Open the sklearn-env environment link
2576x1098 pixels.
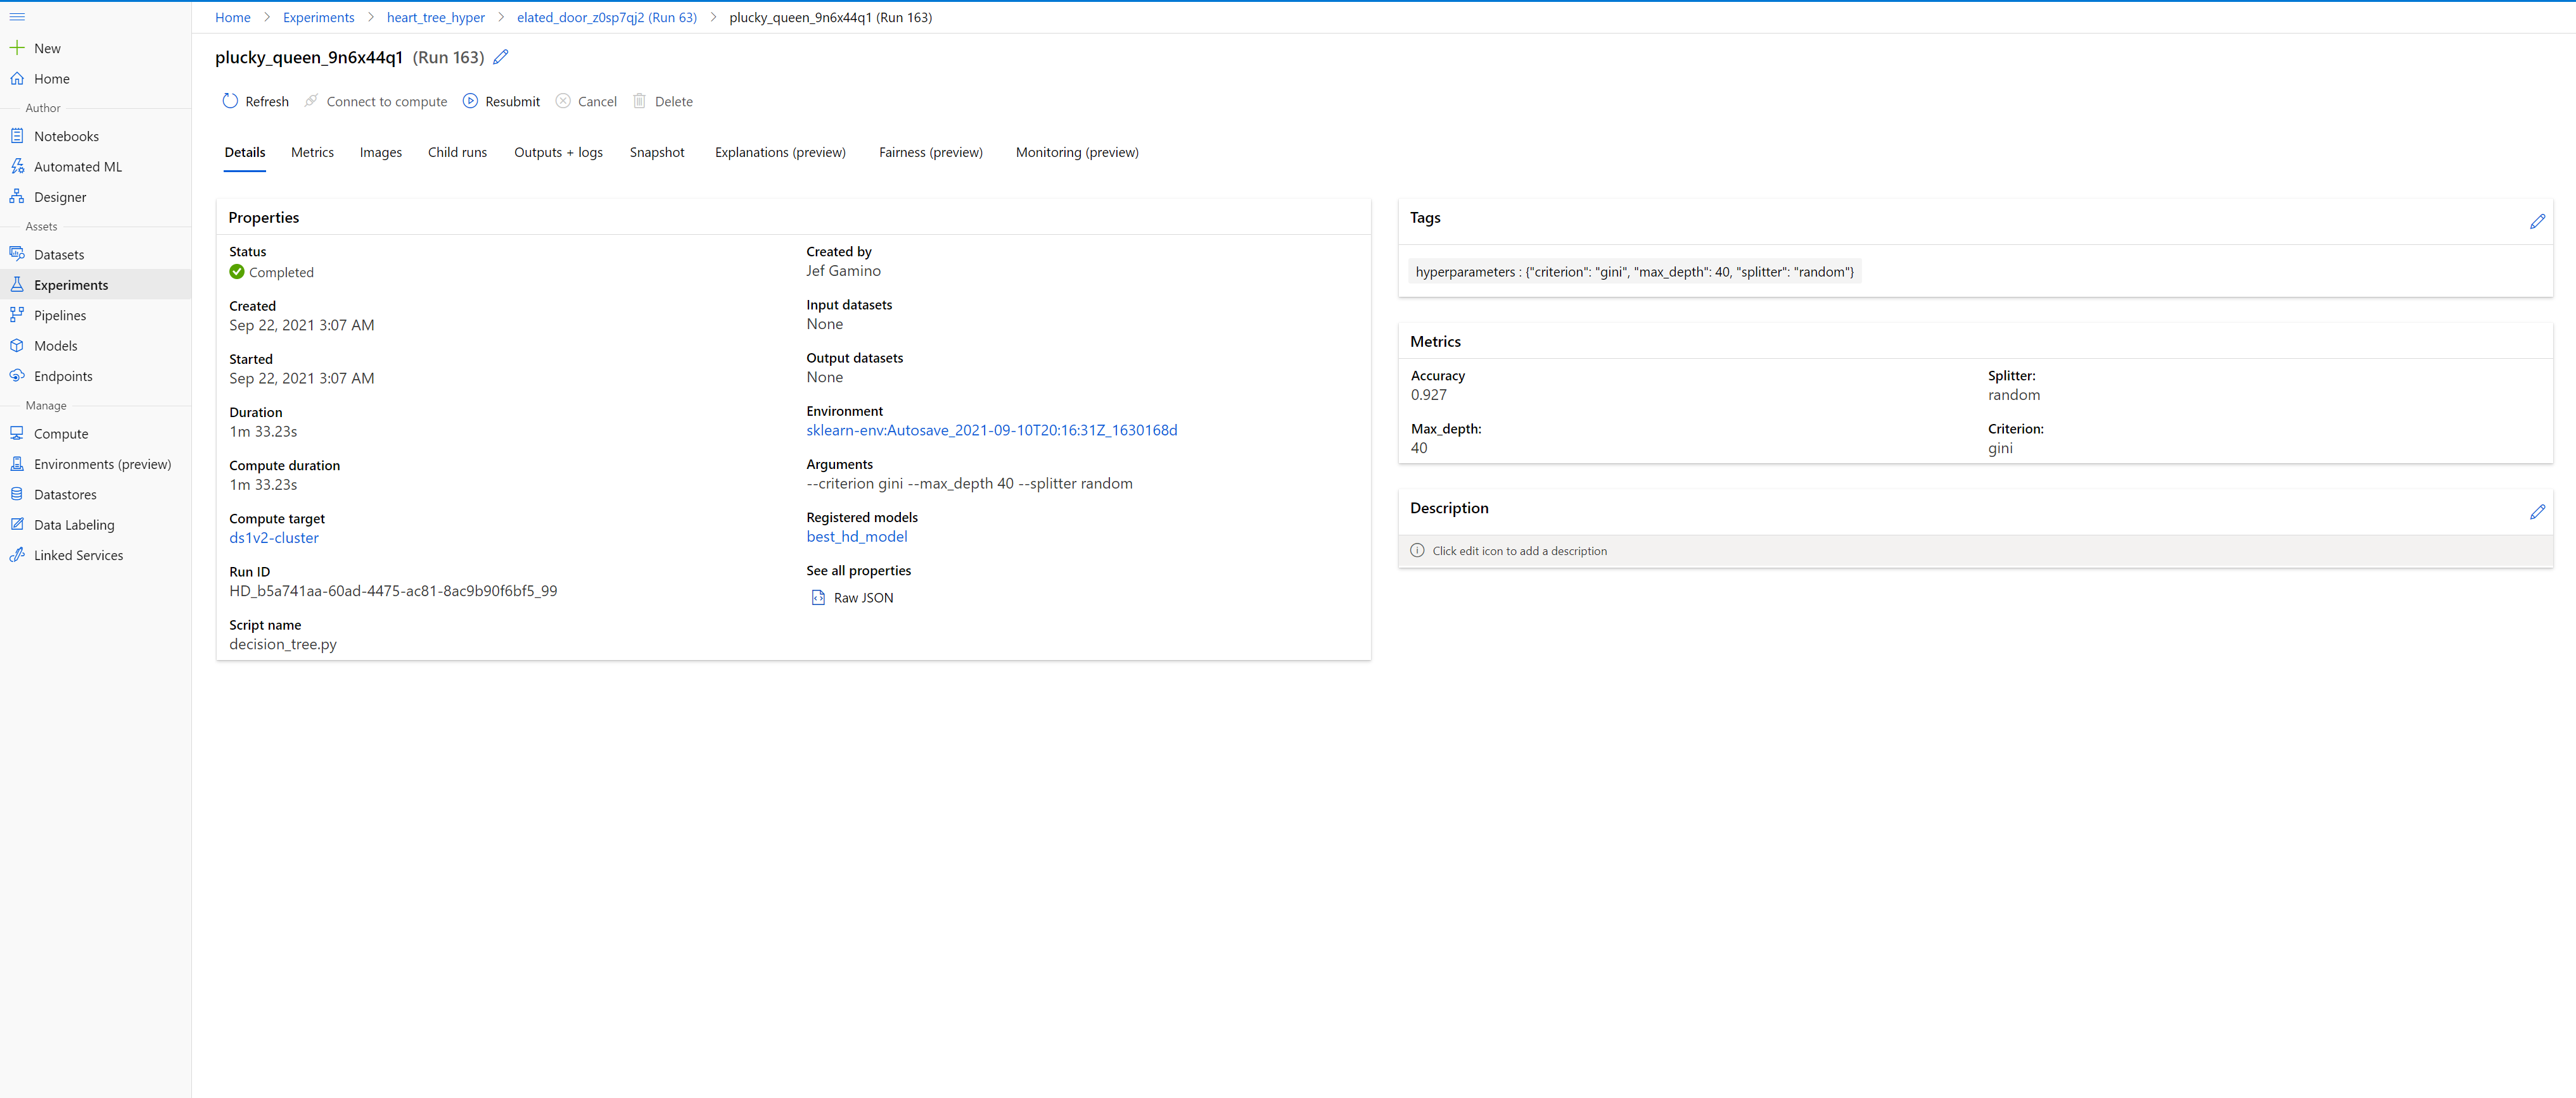[992, 430]
